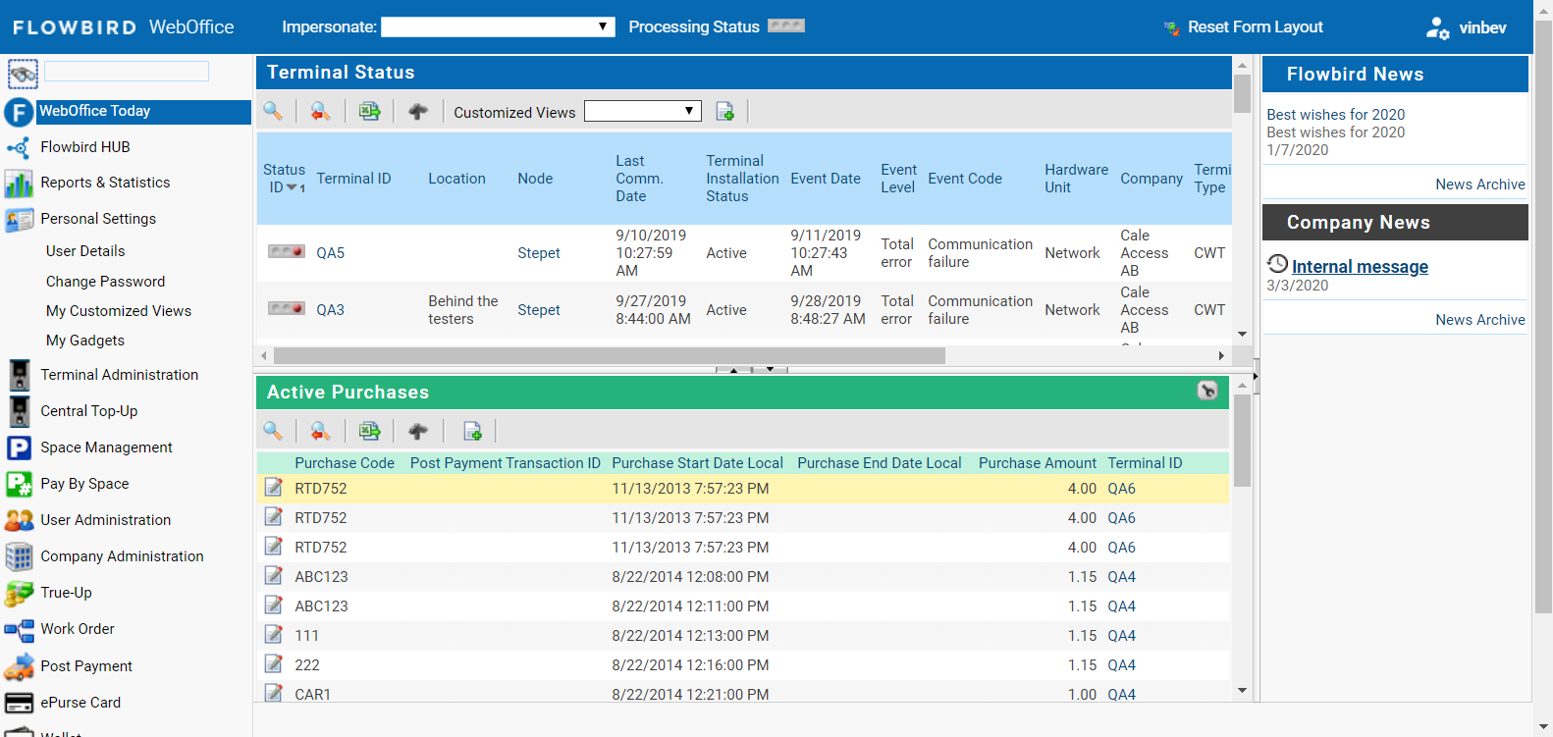Open the Internal message news link
The width and height of the screenshot is (1553, 737).
click(x=1360, y=267)
